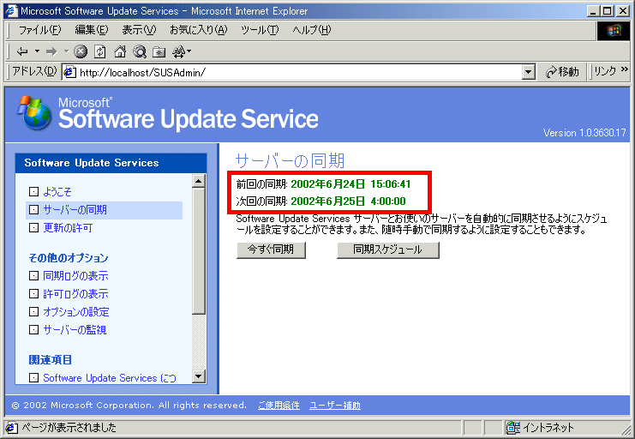Click the Refresh page toolbar icon
Image resolution: width=635 pixels, height=439 pixels.
coord(100,51)
